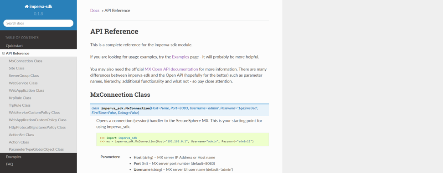Click the version number 0.1.8
Viewport: 443px width, 173px height.
[38, 14]
